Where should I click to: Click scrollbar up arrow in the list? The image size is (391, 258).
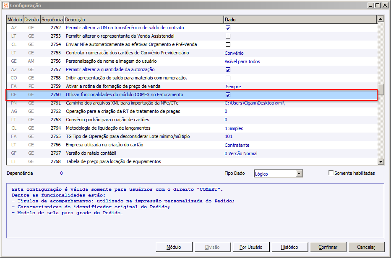(x=381, y=19)
